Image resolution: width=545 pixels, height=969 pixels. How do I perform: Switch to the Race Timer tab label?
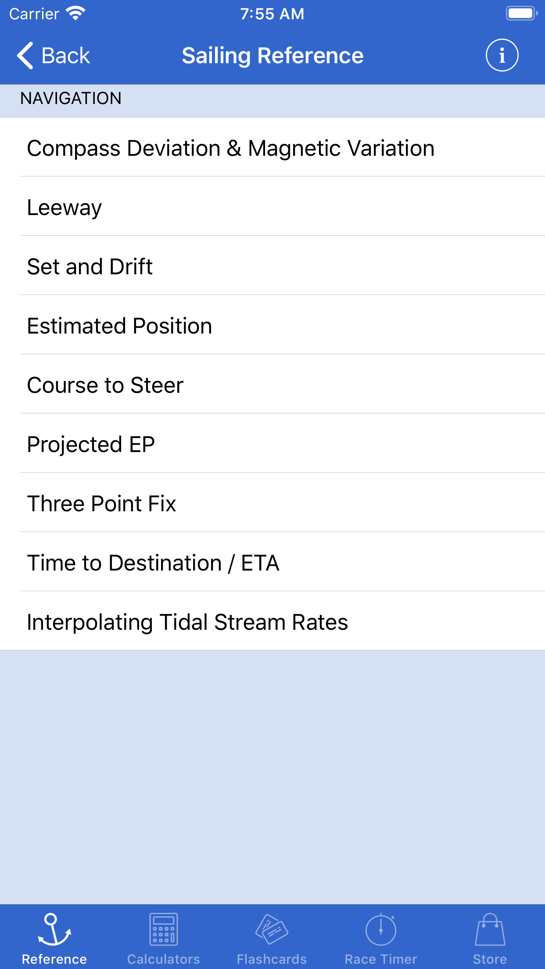click(381, 959)
